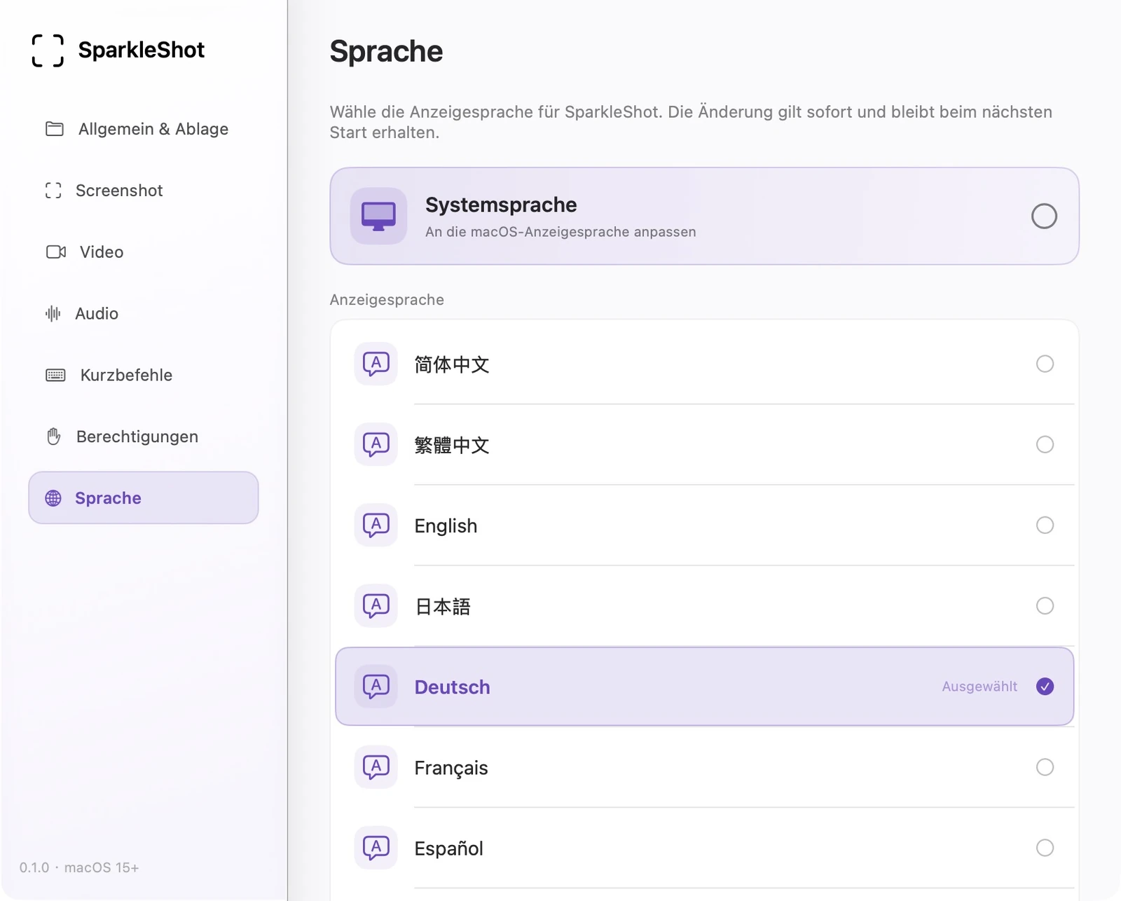
Task: Click the language icon next to Français
Action: click(376, 767)
